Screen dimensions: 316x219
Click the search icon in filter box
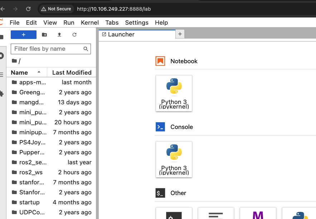coord(86,49)
